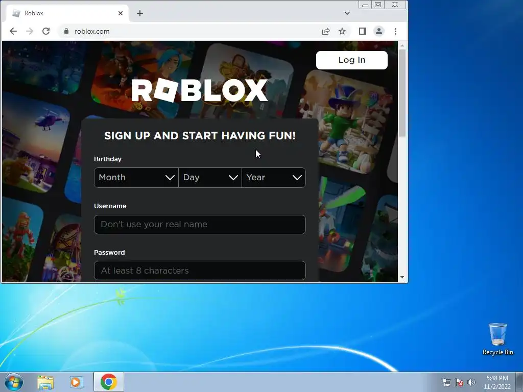
Task: Launch Windows Media Player from taskbar
Action: point(76,382)
